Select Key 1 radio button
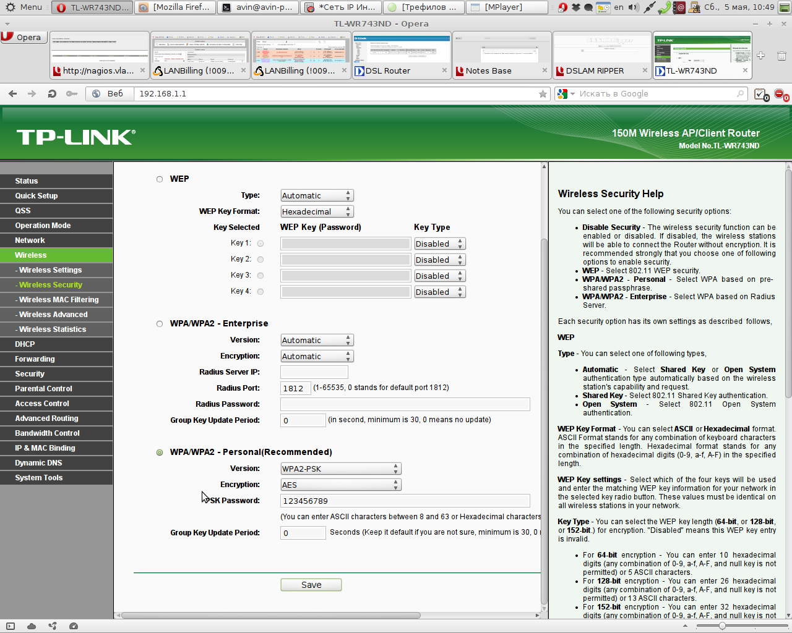This screenshot has width=792, height=633. point(260,244)
